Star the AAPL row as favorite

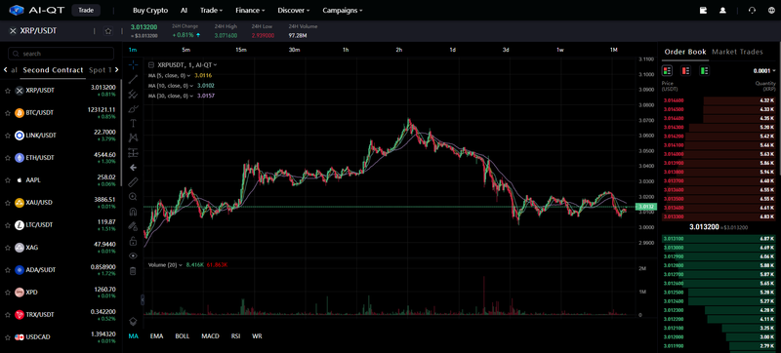point(8,180)
